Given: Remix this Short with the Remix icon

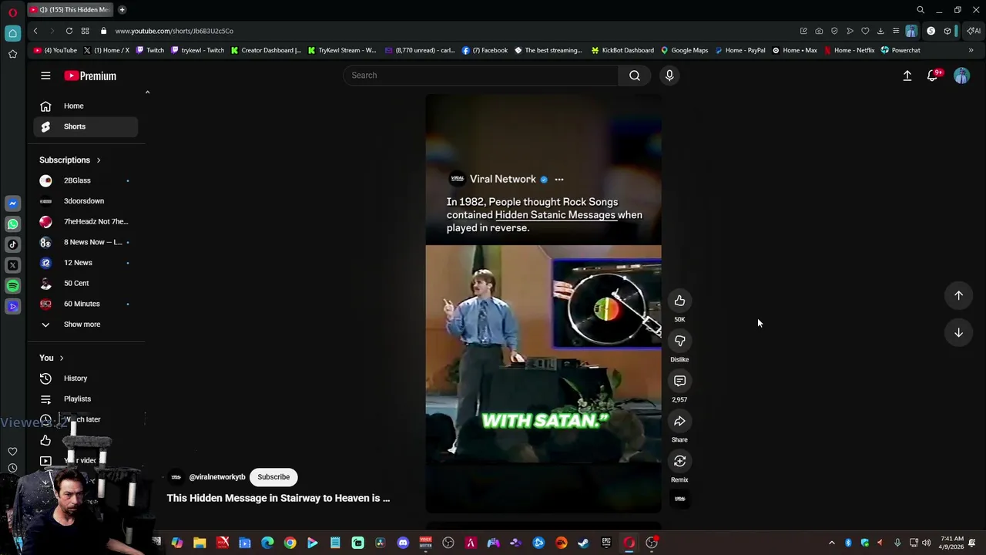Looking at the screenshot, I should pyautogui.click(x=679, y=461).
